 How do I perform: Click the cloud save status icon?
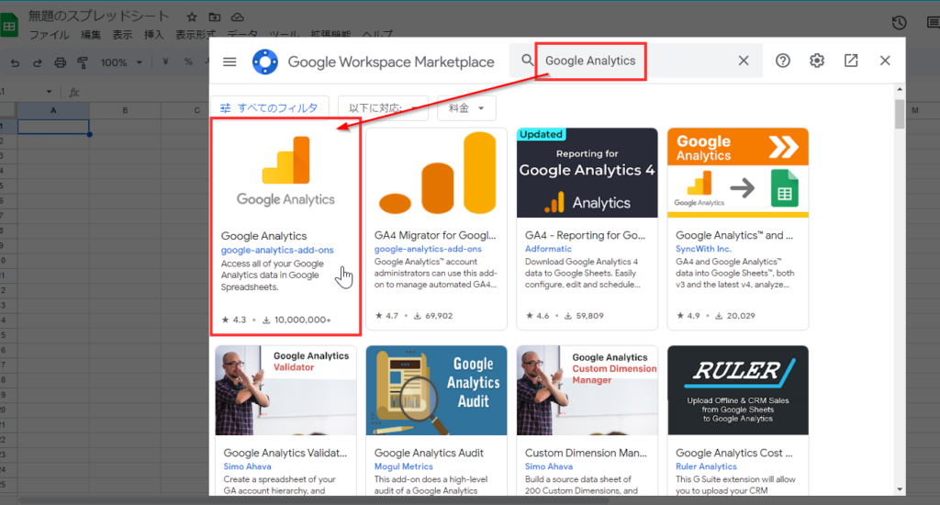pyautogui.click(x=238, y=17)
